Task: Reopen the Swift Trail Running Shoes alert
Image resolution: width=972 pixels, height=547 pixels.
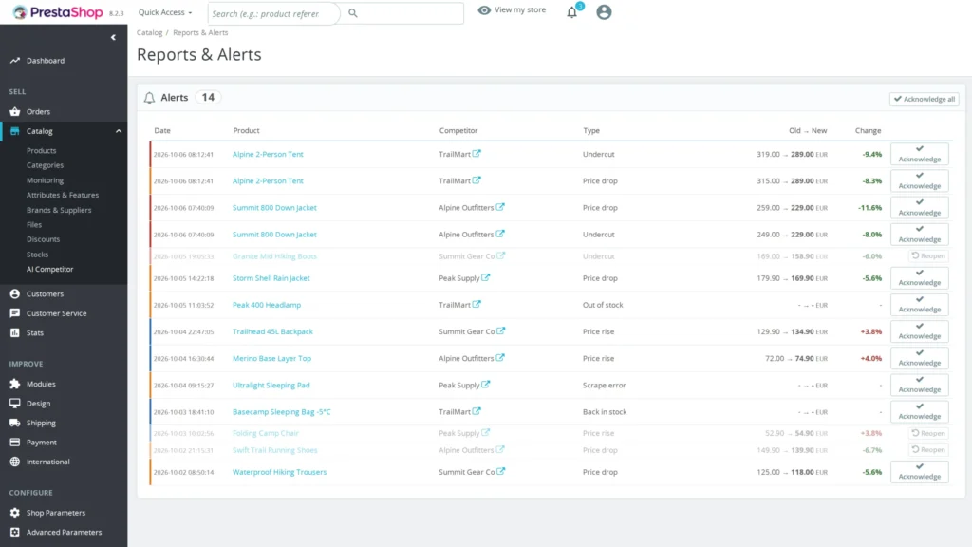Action: (x=928, y=449)
